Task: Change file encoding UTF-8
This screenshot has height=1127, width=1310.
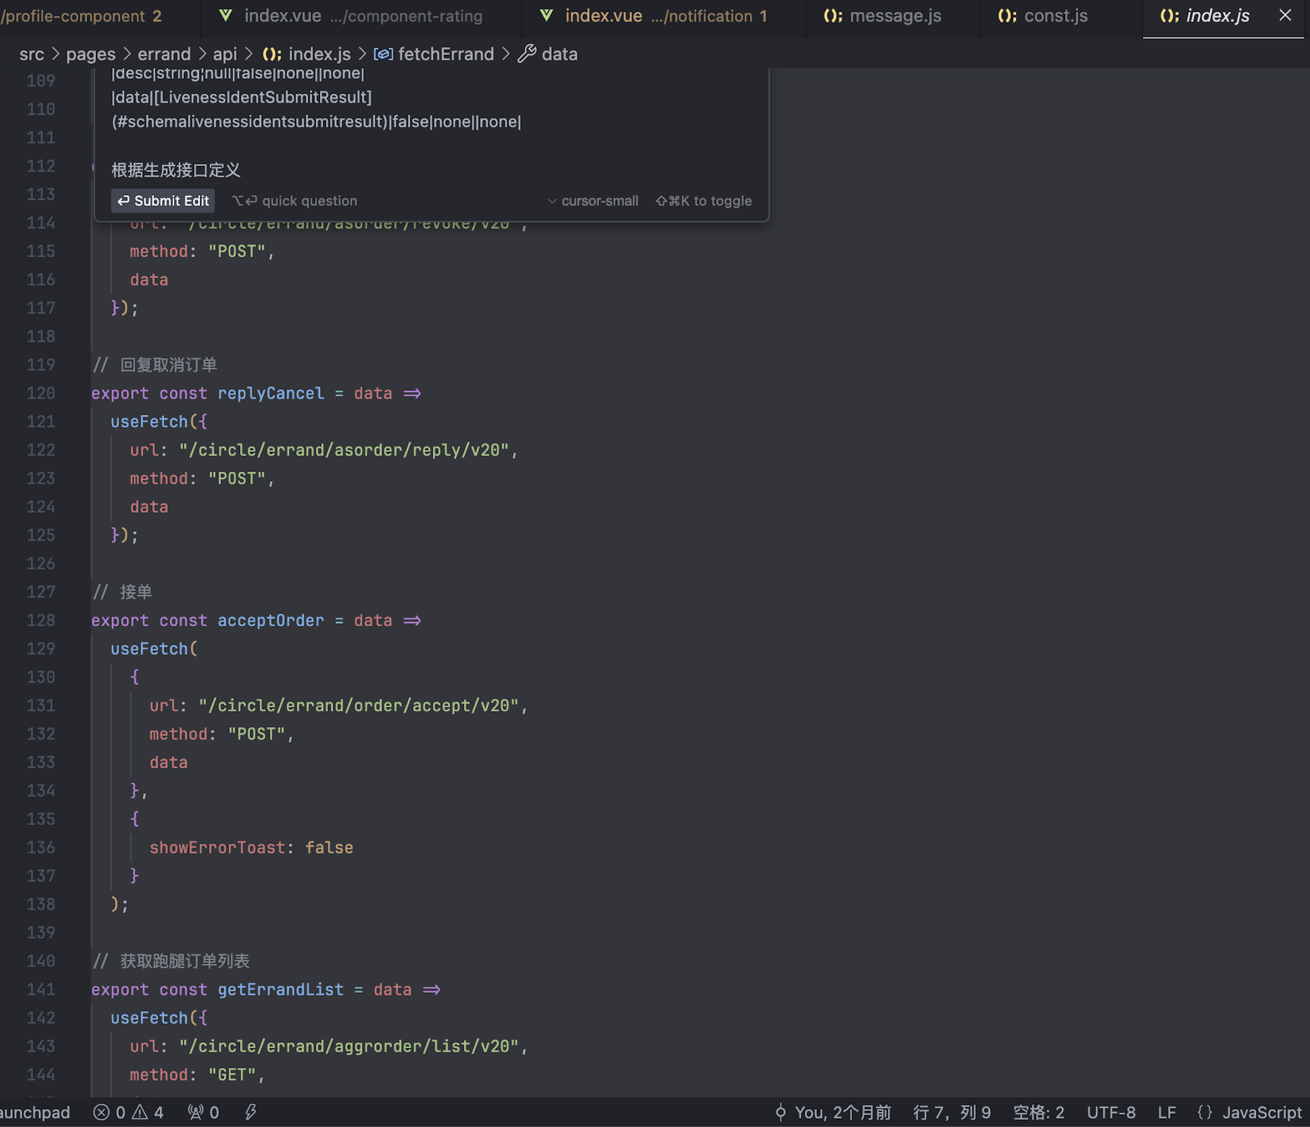Action: (1112, 1113)
